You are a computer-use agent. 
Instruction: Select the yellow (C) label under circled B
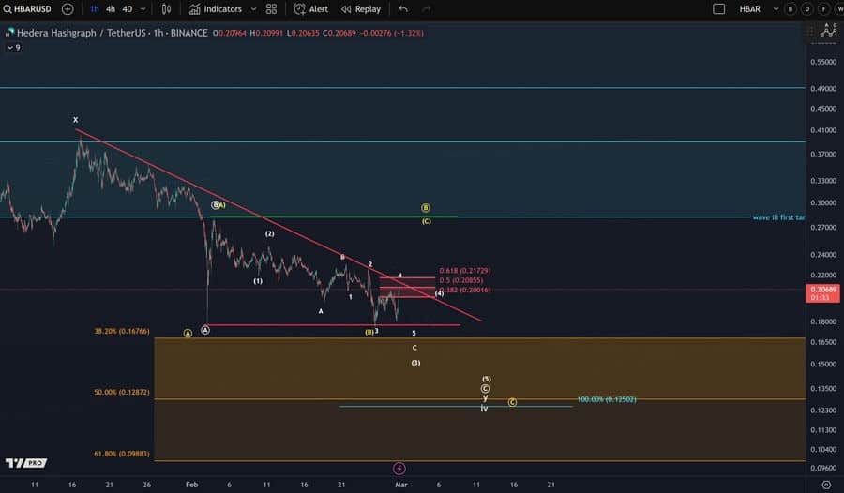coord(427,221)
